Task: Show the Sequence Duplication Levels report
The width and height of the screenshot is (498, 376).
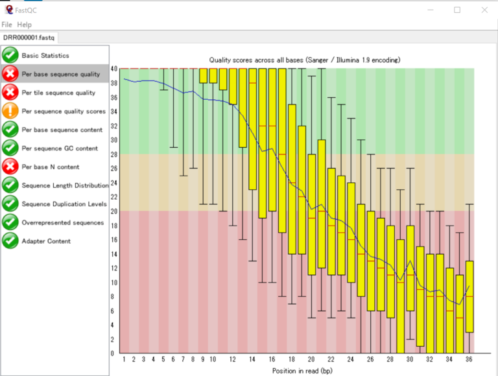Action: pos(64,204)
